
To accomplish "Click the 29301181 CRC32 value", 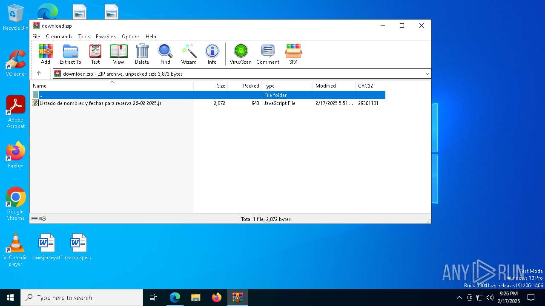I will pyautogui.click(x=368, y=103).
